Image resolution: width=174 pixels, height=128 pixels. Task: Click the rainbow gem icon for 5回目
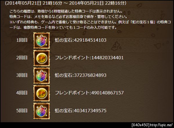[x=41, y=111]
